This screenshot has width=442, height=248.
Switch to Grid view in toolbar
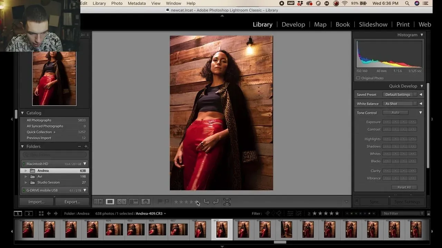(98, 202)
